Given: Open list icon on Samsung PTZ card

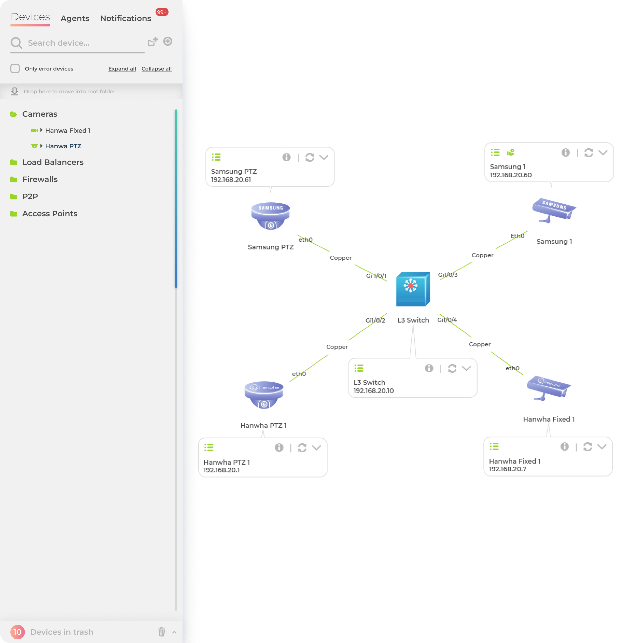Looking at the screenshot, I should (x=216, y=157).
